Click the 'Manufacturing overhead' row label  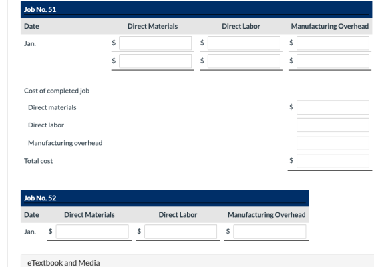(x=65, y=143)
